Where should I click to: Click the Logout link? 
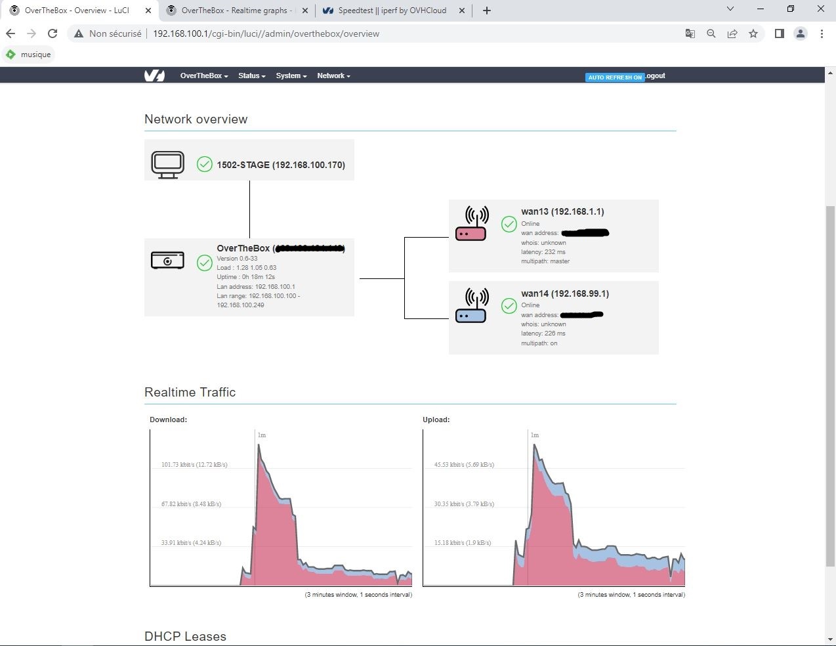655,76
